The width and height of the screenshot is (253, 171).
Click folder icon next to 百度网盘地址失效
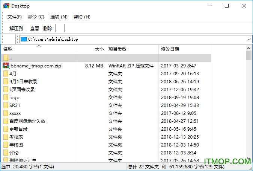point(6,121)
